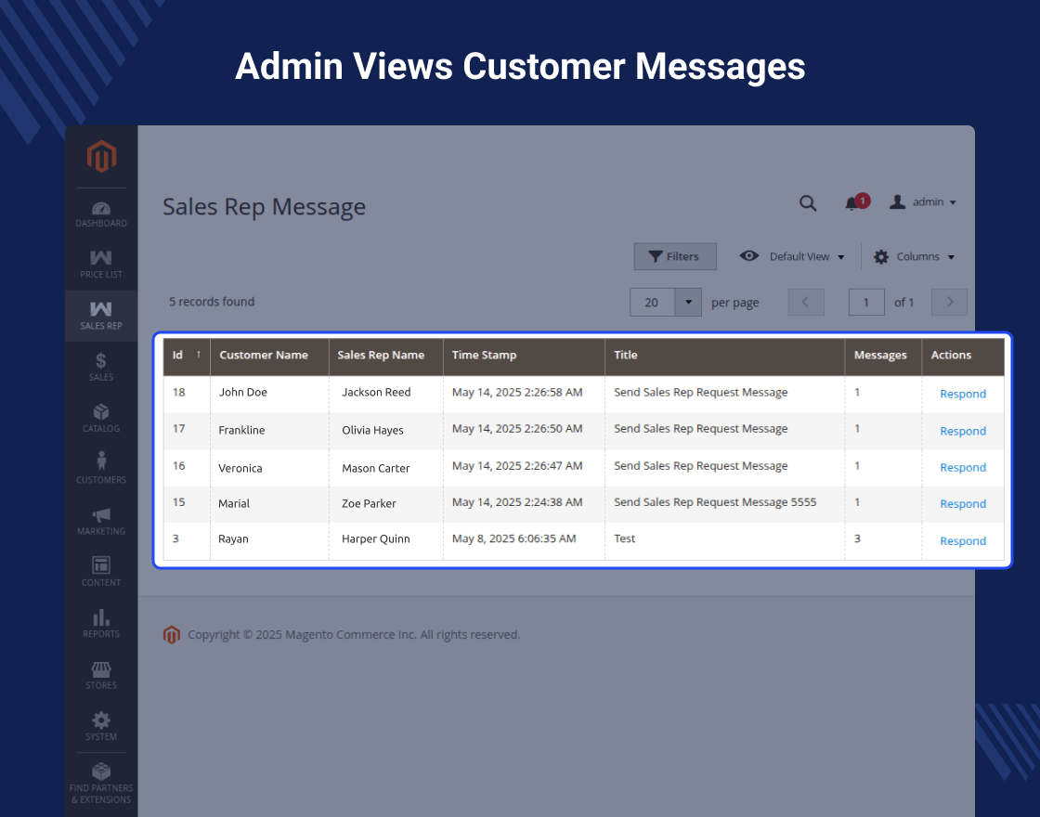
Task: Click Respond for John Doe's message
Action: point(962,394)
